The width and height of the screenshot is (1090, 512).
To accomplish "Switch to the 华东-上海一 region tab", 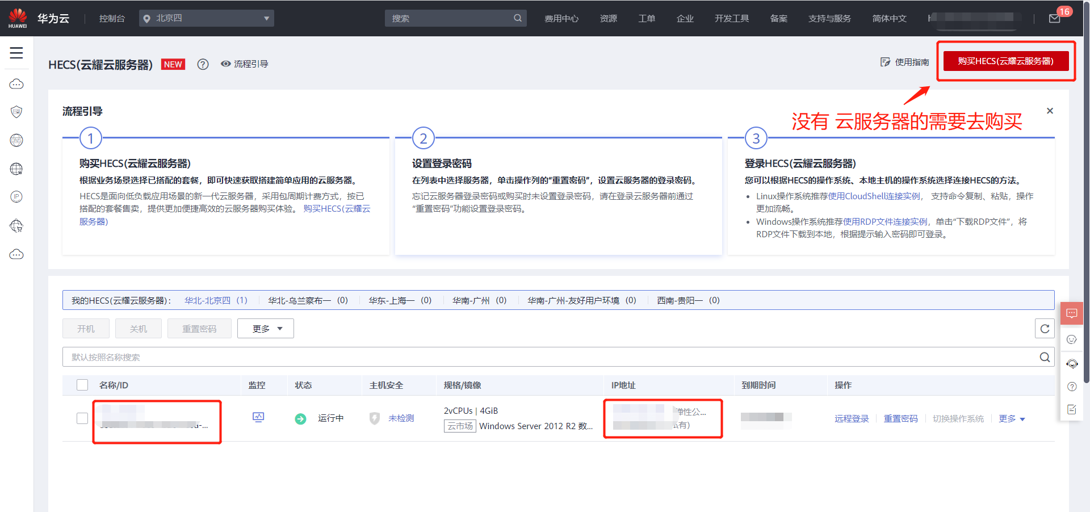I will 400,300.
